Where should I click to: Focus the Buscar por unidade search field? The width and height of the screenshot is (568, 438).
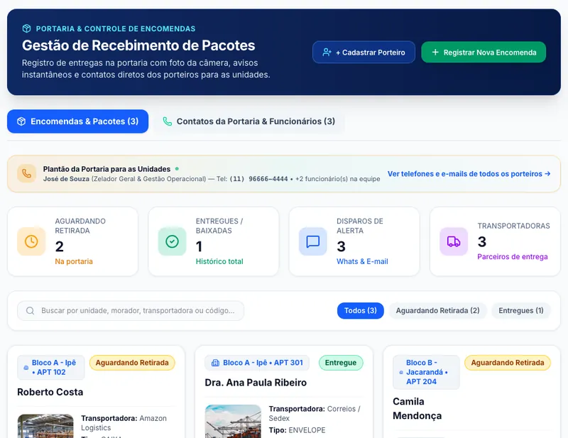tap(131, 311)
